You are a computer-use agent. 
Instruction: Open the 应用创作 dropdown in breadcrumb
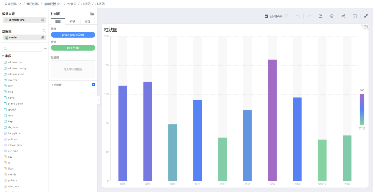20,4
